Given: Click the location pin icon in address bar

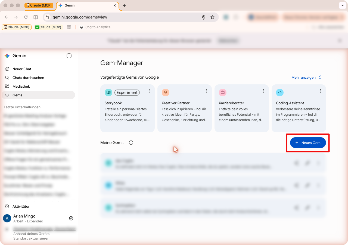Looking at the screenshot, I should point(204,17).
